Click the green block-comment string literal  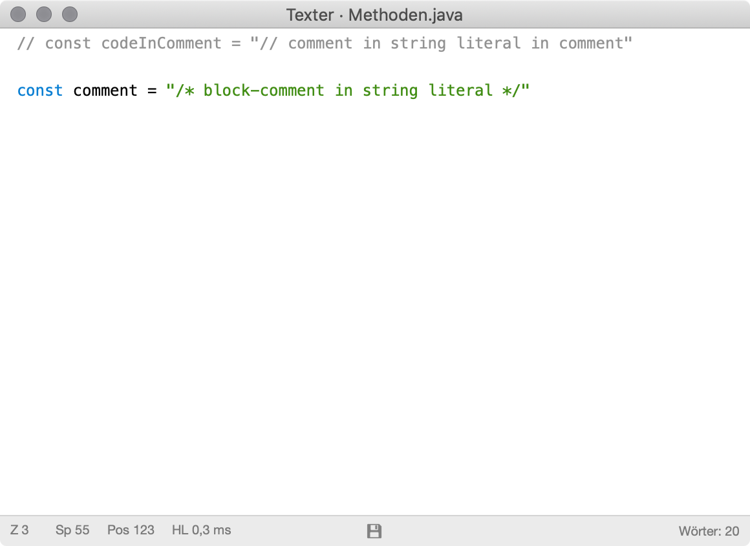[x=348, y=91]
